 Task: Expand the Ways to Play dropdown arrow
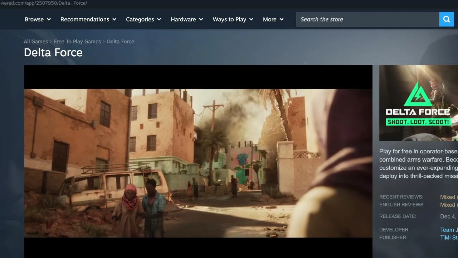pyautogui.click(x=251, y=19)
